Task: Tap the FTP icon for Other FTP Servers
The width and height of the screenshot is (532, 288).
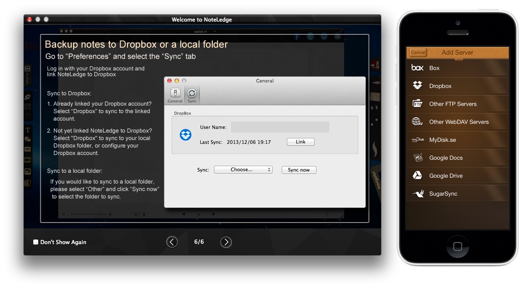Action: click(x=417, y=104)
